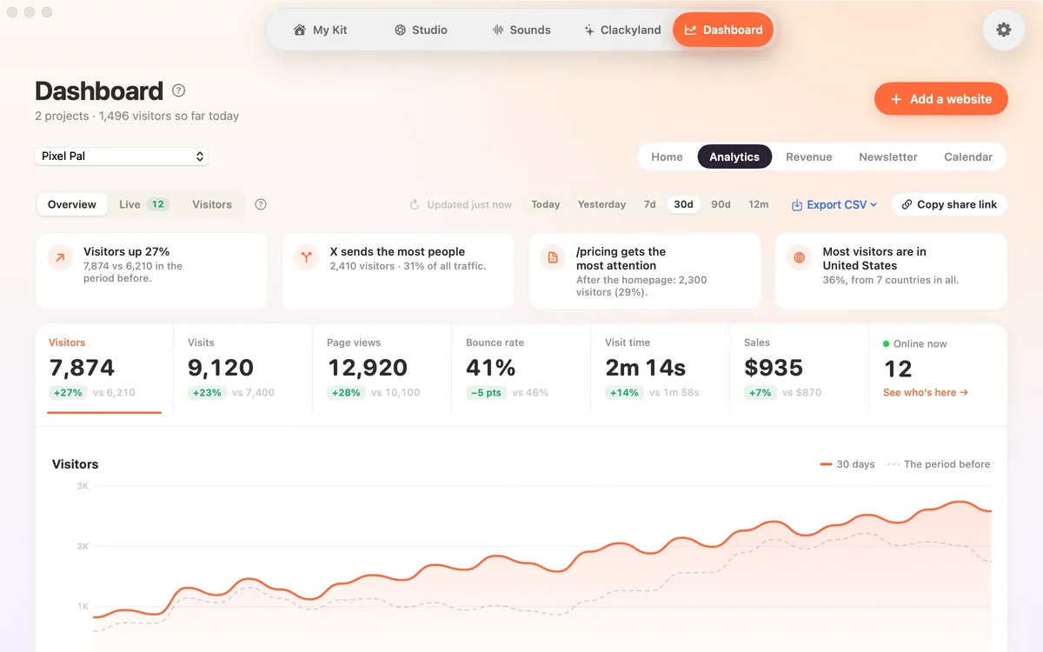This screenshot has width=1043, height=652.
Task: Switch to the Sounds tab
Action: click(x=521, y=30)
